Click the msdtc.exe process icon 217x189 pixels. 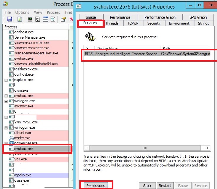pyautogui.click(x=11, y=138)
